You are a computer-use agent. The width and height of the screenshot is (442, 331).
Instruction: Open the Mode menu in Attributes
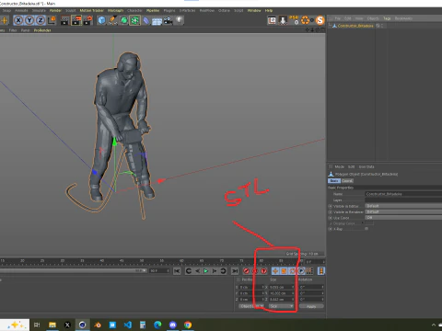point(339,166)
